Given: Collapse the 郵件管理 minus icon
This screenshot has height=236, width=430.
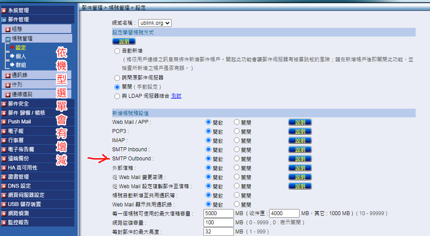Looking at the screenshot, I should click(4, 20).
